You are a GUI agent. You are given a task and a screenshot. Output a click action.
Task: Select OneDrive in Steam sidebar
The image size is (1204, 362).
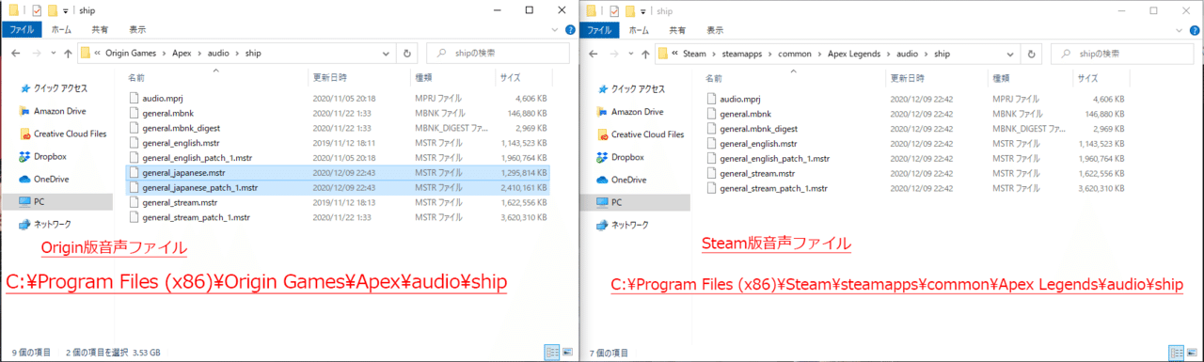click(x=630, y=180)
